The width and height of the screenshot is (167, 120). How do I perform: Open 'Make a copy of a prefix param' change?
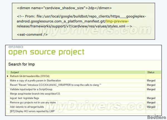coord(35,81)
